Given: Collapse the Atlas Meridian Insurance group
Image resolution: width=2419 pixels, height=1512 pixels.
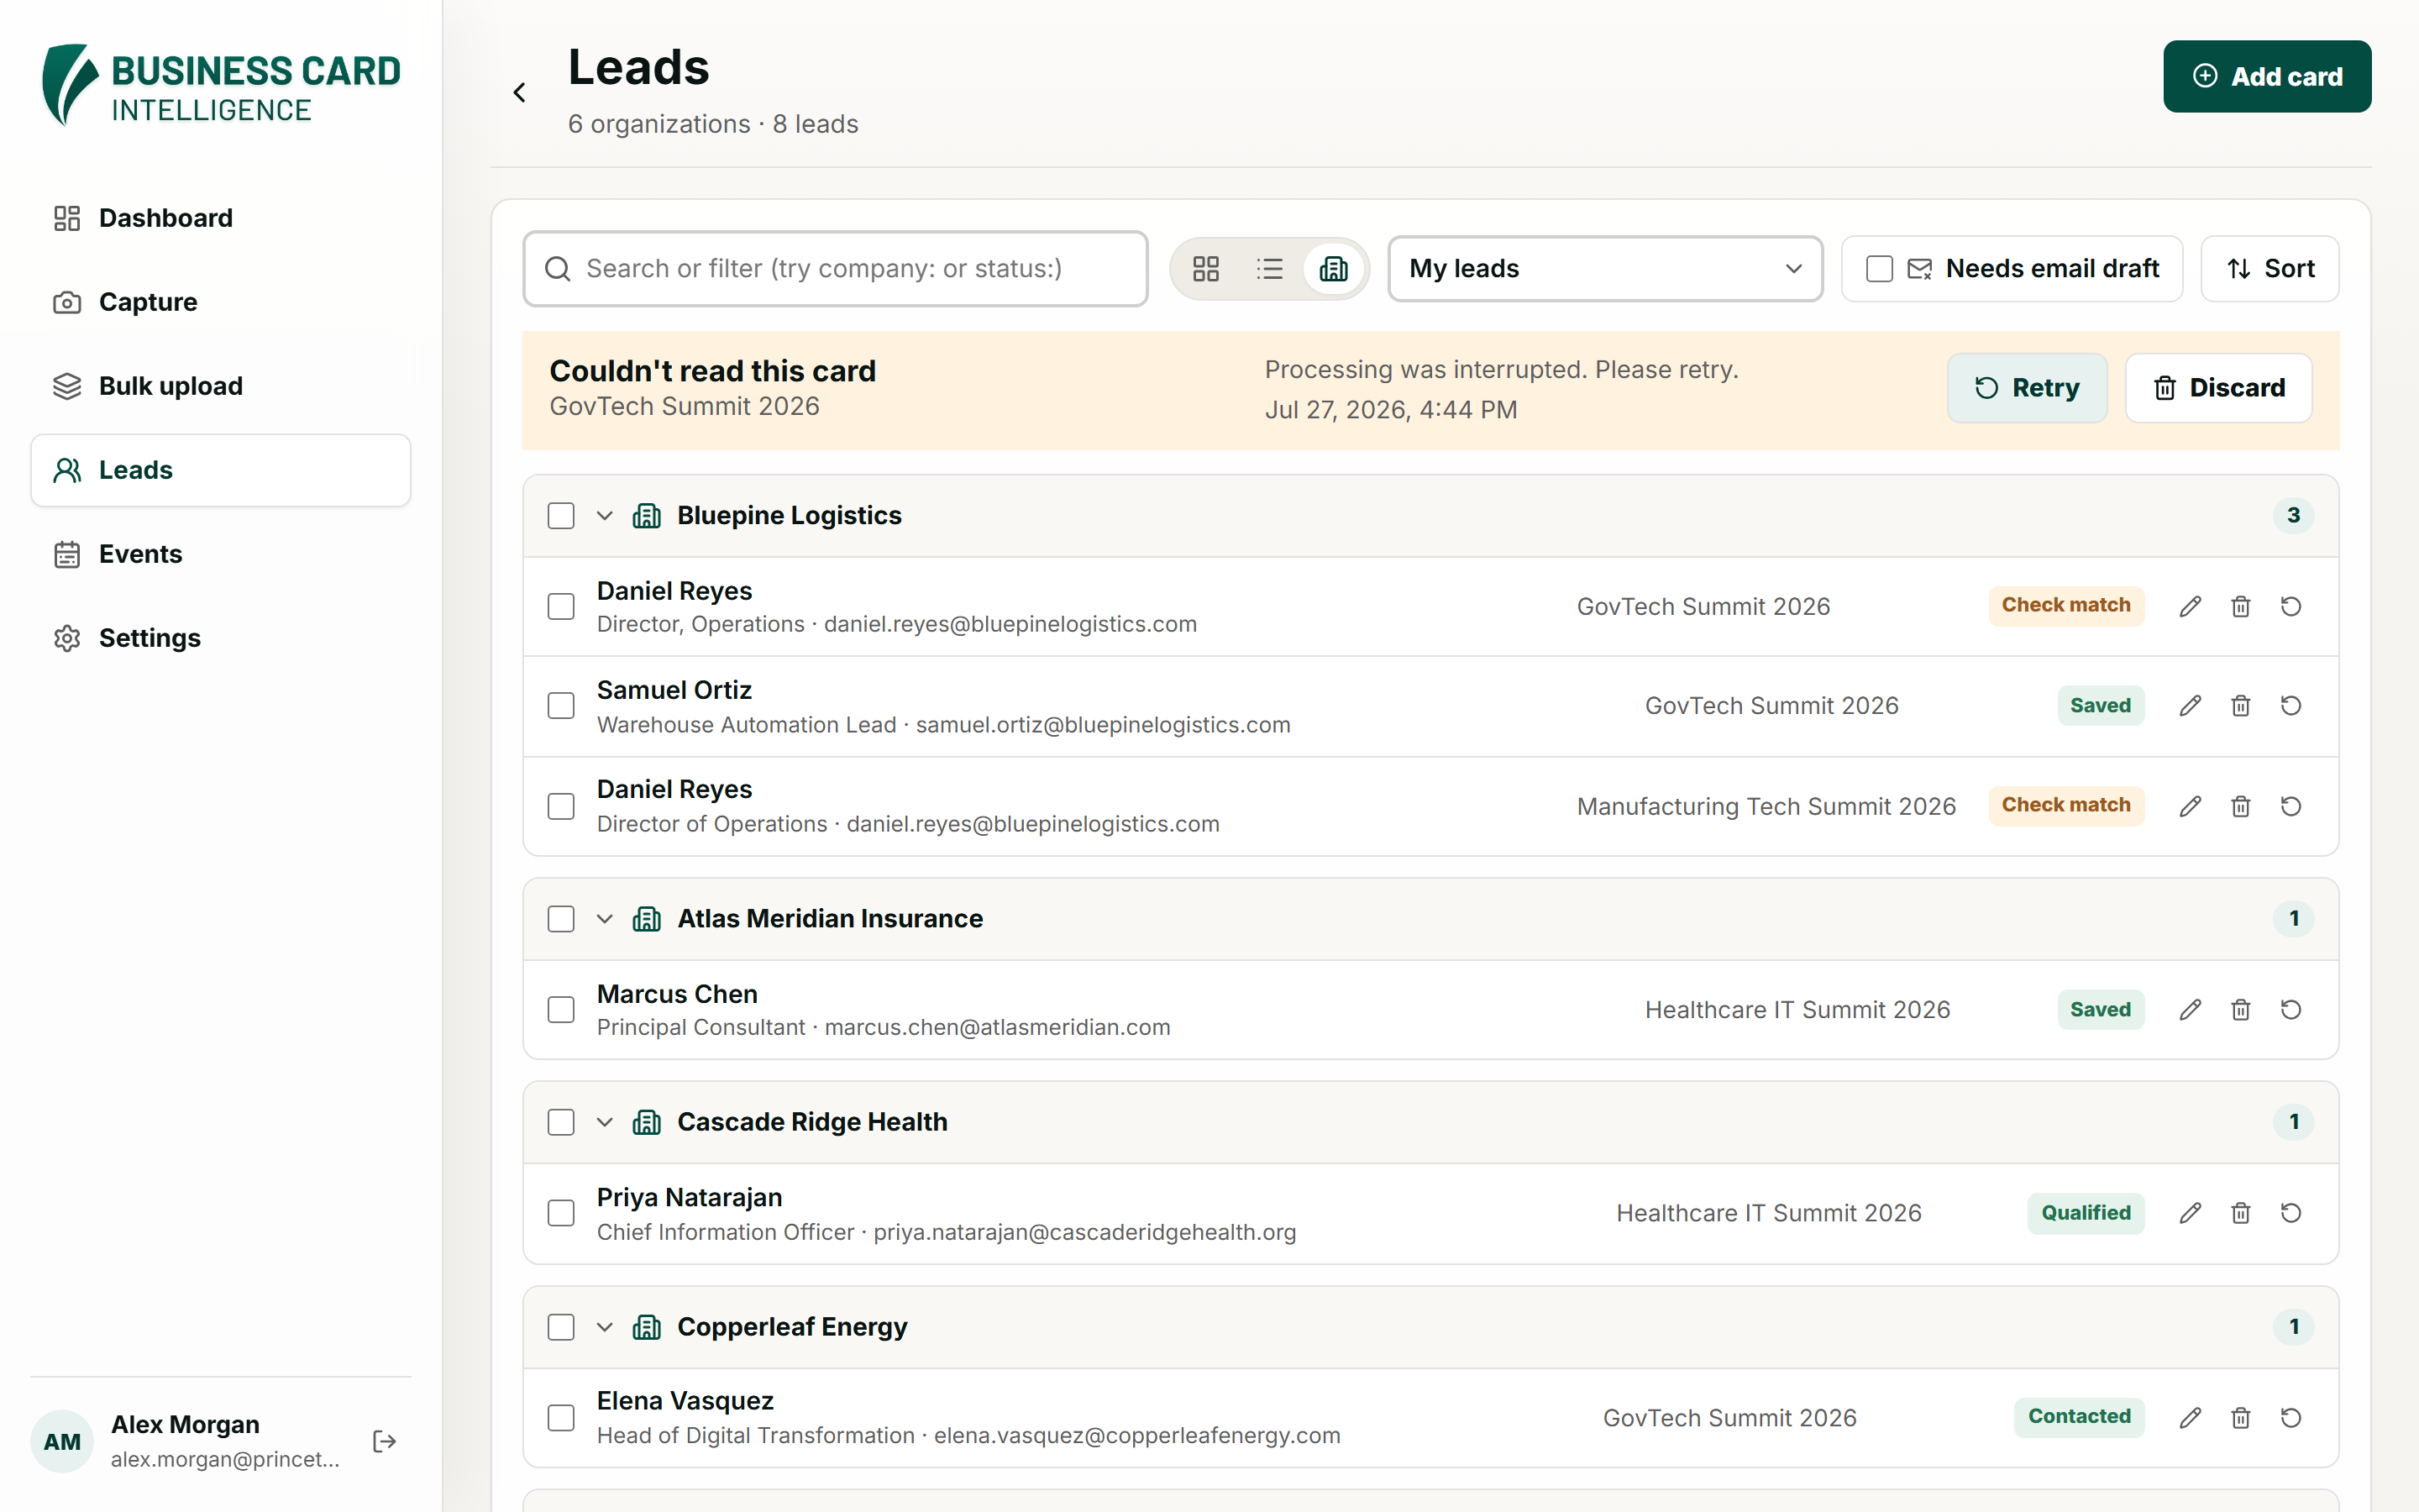Looking at the screenshot, I should tap(605, 919).
